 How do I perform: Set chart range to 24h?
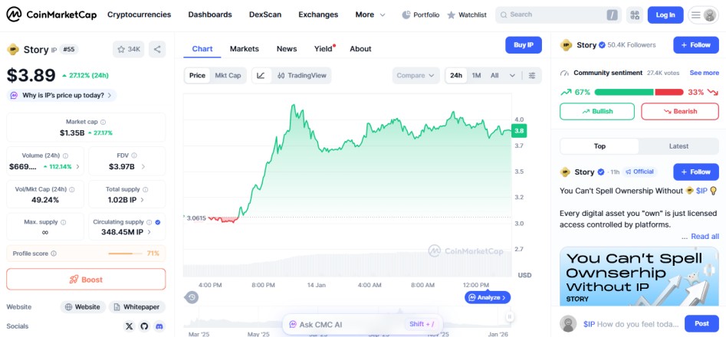pos(456,75)
